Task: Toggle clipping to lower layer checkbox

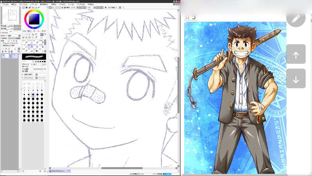Action: pyautogui.click(x=2, y=43)
